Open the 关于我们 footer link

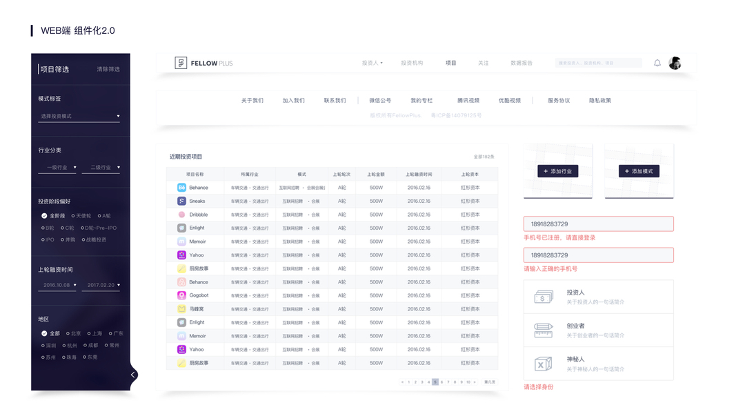click(x=252, y=101)
